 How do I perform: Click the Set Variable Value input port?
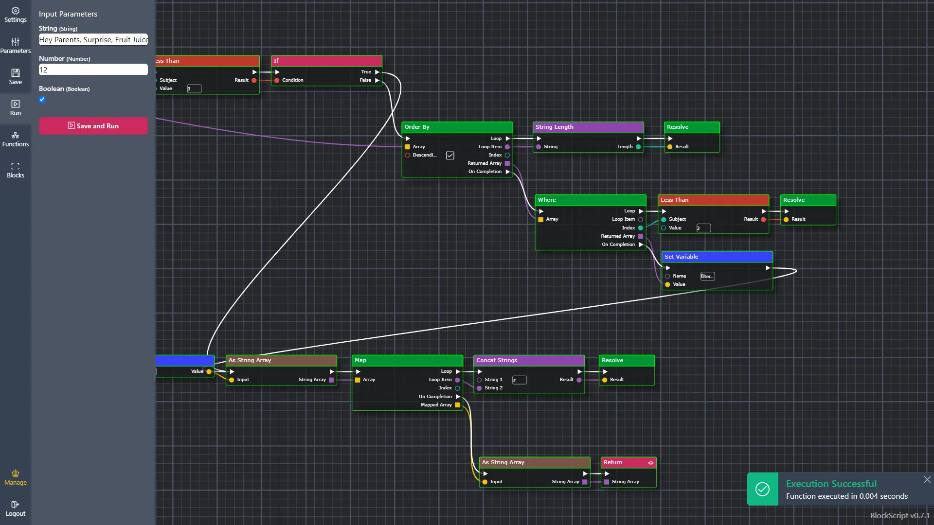[667, 284]
